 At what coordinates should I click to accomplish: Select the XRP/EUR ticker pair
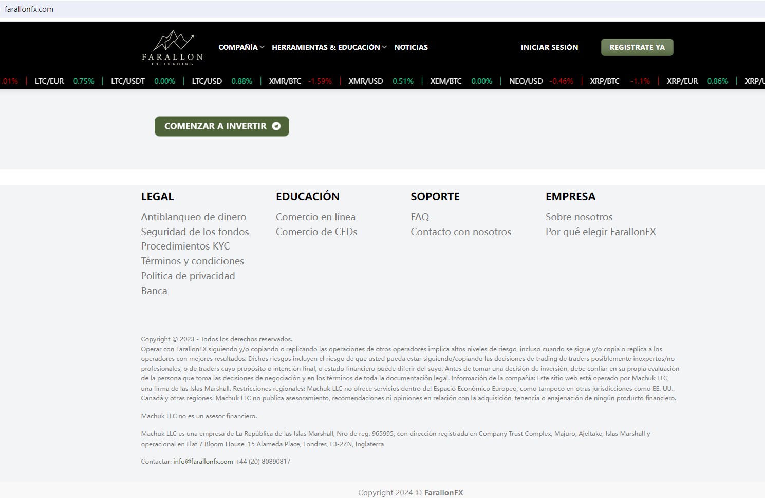pyautogui.click(x=682, y=81)
